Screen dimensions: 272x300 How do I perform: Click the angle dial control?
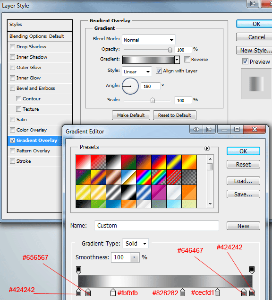click(130, 86)
